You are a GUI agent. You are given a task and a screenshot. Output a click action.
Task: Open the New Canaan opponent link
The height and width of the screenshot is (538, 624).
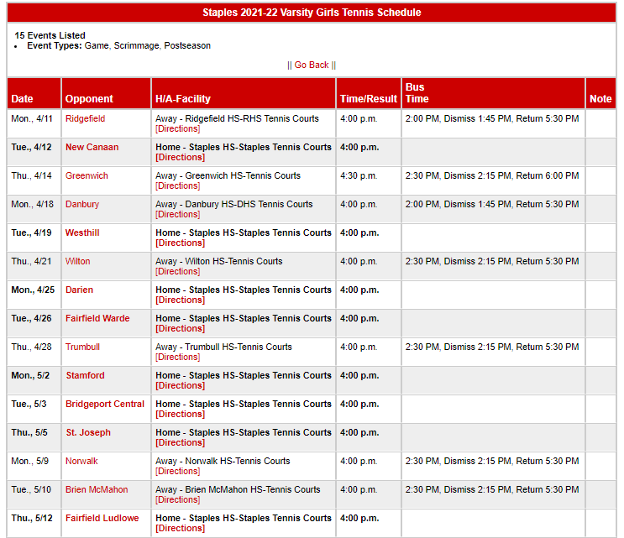(x=92, y=148)
